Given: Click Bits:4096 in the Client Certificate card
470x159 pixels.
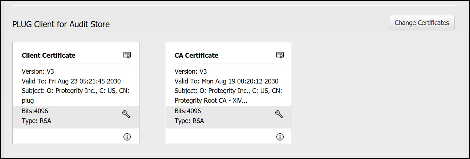Looking at the screenshot, I should coord(35,111).
